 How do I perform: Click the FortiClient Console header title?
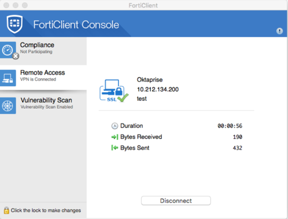[x=76, y=25]
